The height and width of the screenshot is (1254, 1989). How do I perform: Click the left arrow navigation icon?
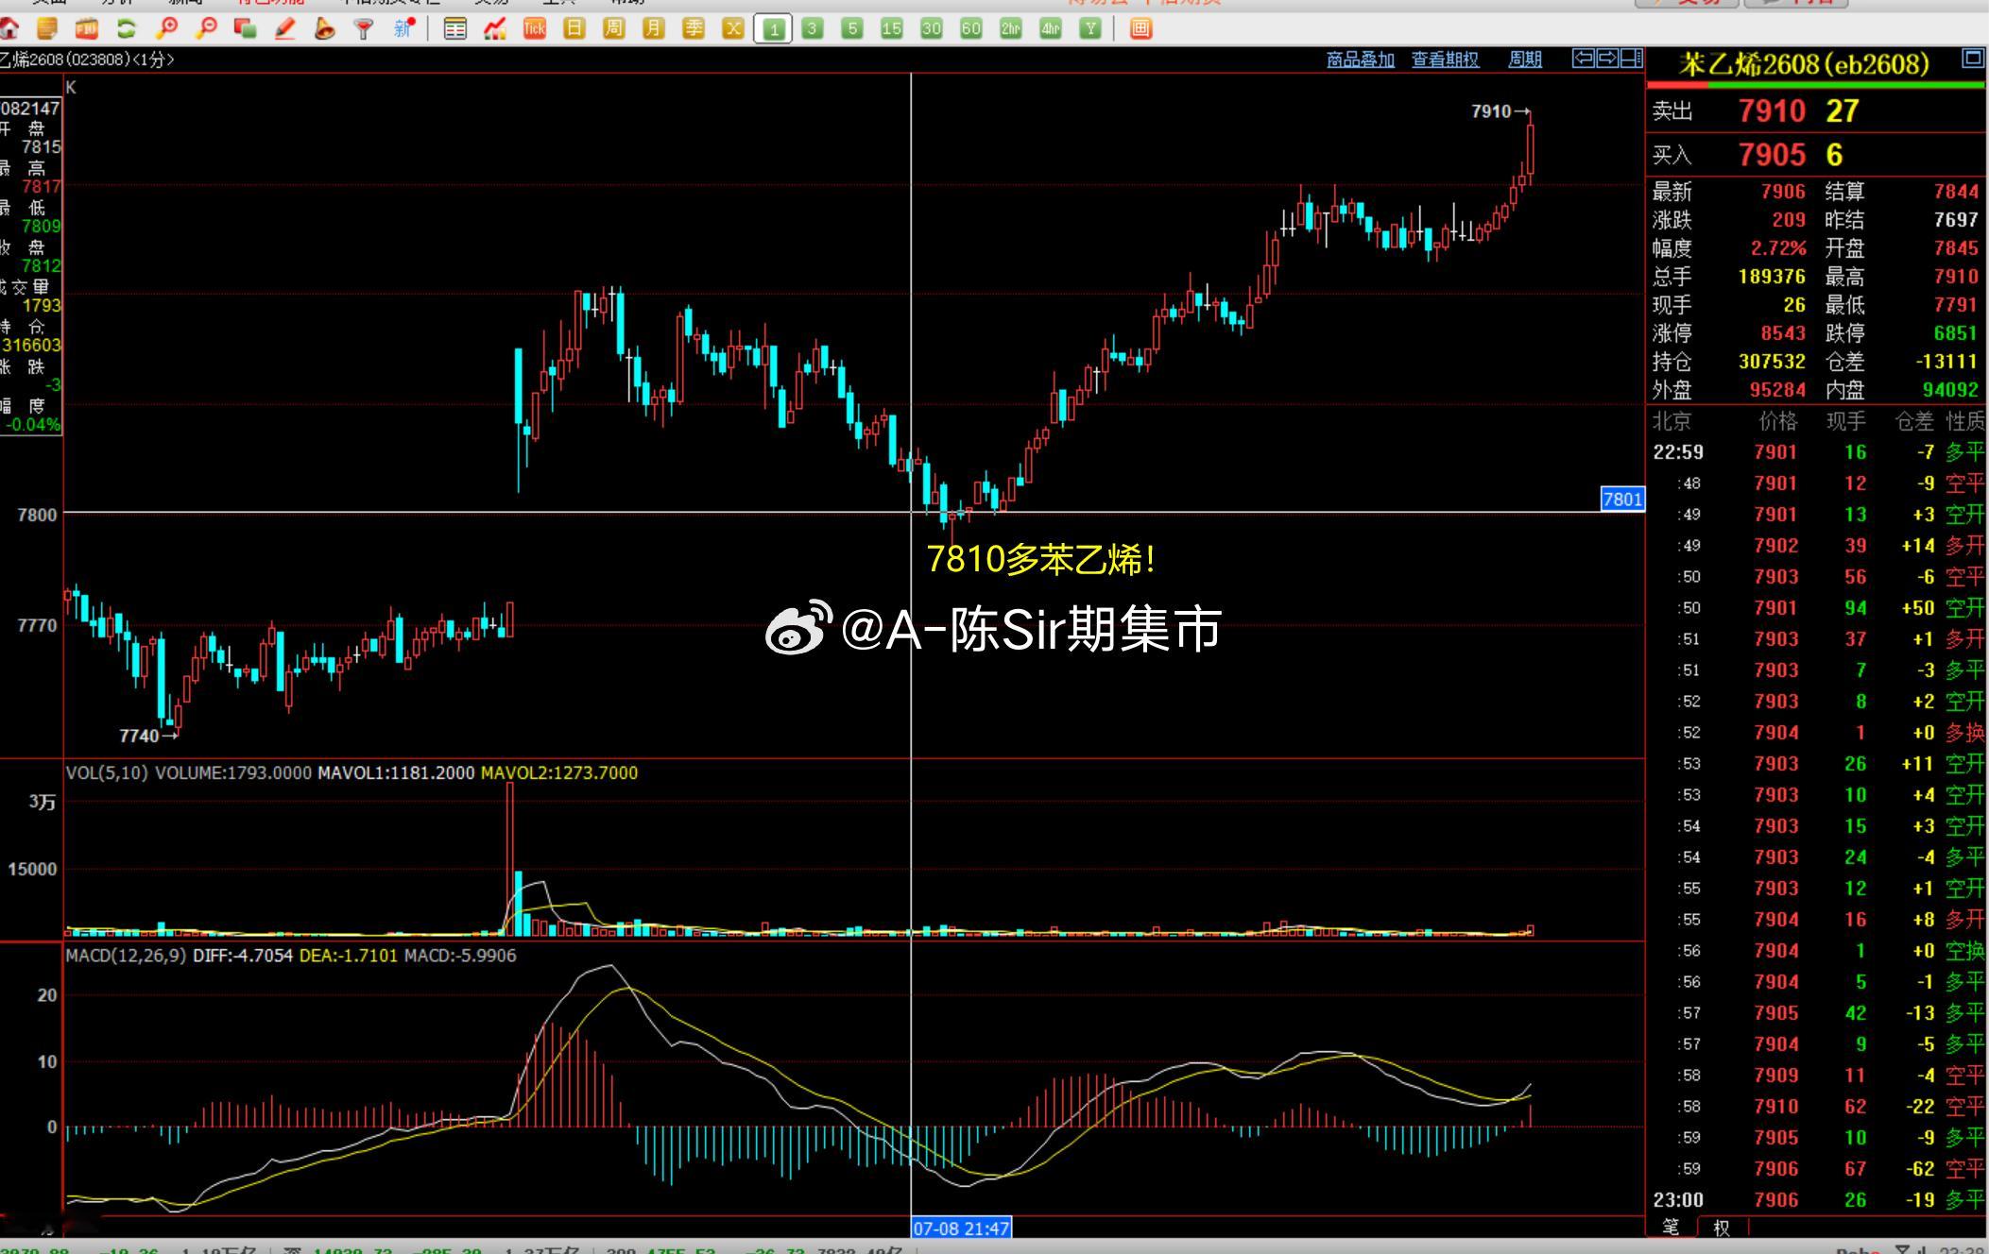1583,59
